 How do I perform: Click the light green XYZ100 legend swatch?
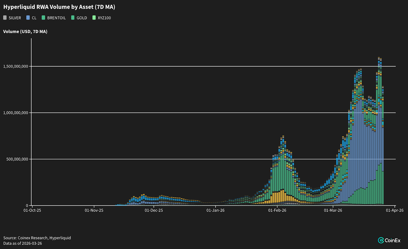click(94, 18)
